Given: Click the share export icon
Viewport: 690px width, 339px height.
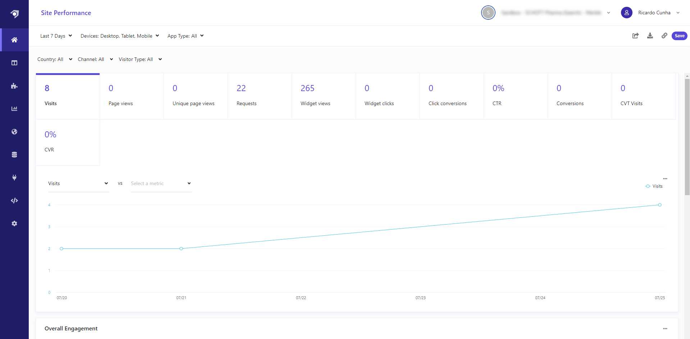Looking at the screenshot, I should coord(635,36).
